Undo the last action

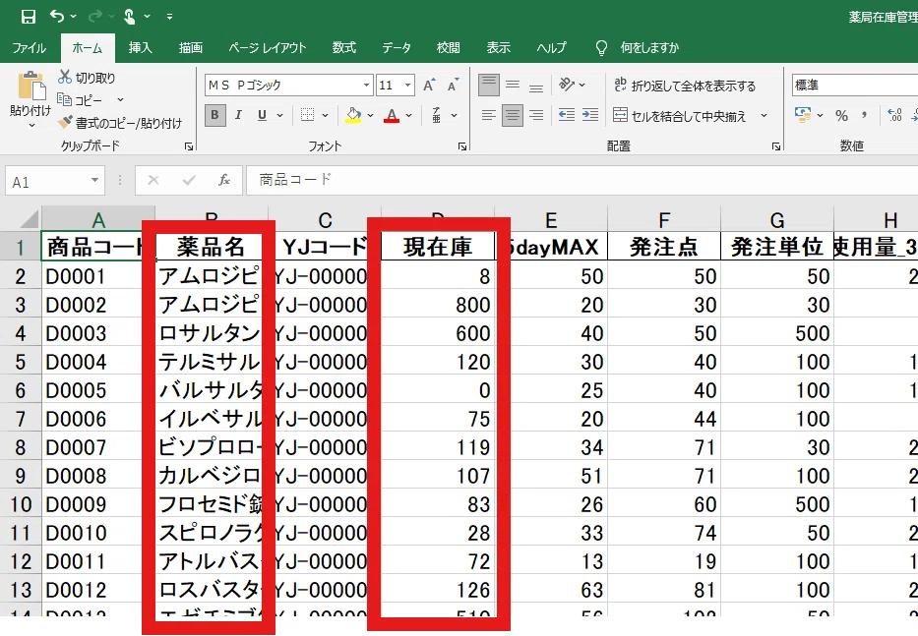[57, 16]
